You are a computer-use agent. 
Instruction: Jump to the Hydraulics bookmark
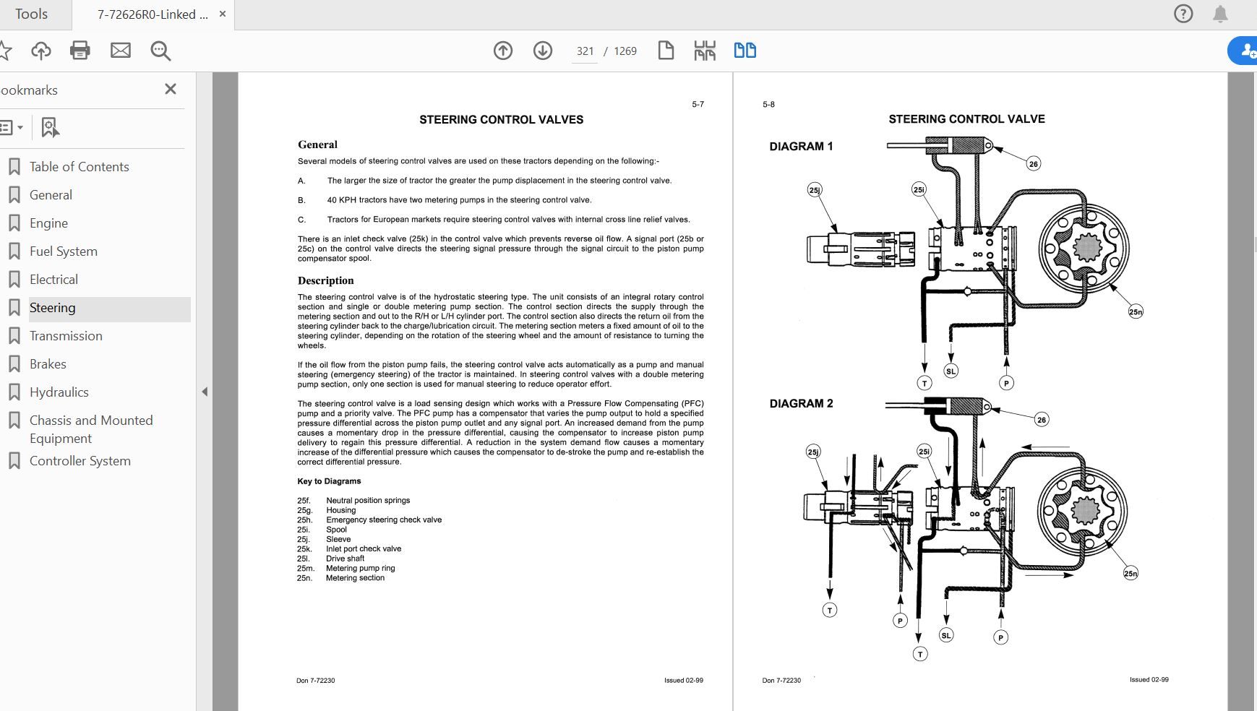(59, 392)
